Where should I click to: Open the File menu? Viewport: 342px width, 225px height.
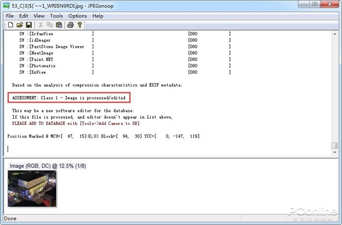click(10, 16)
